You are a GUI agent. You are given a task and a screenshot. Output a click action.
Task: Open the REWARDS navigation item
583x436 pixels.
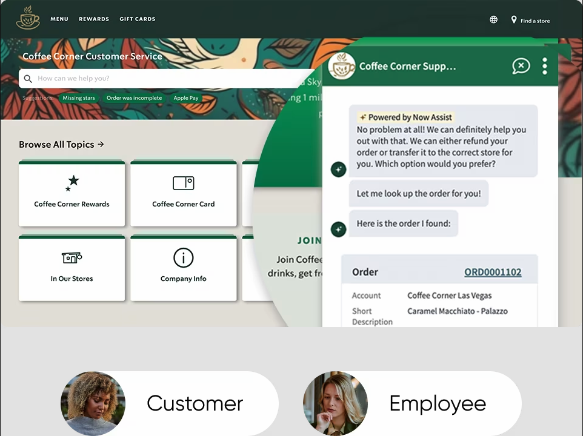click(94, 19)
